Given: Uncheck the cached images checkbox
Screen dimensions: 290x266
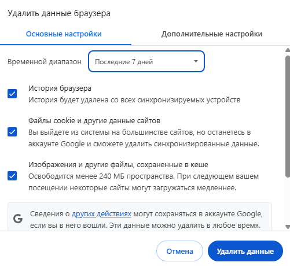Looking at the screenshot, I should [x=12, y=176].
